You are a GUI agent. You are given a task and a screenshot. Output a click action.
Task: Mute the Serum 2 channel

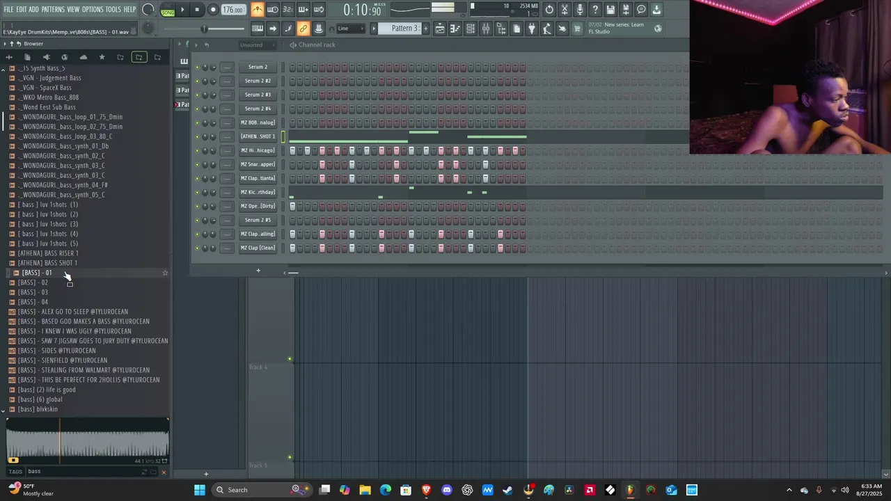coord(197,67)
